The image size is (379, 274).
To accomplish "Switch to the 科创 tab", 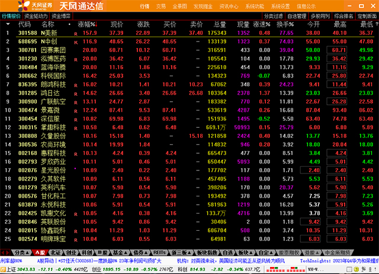I will [87, 253].
